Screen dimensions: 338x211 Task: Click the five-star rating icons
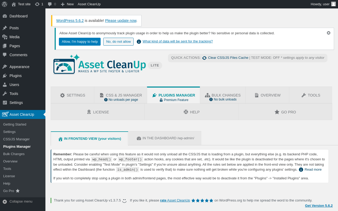click(202, 200)
